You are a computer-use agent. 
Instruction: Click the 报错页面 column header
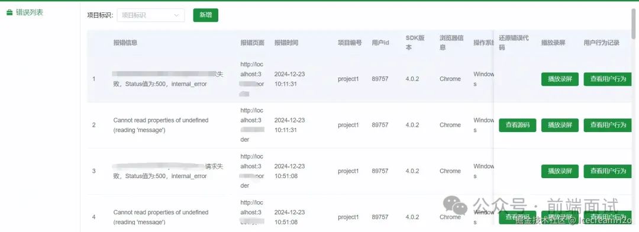252,43
